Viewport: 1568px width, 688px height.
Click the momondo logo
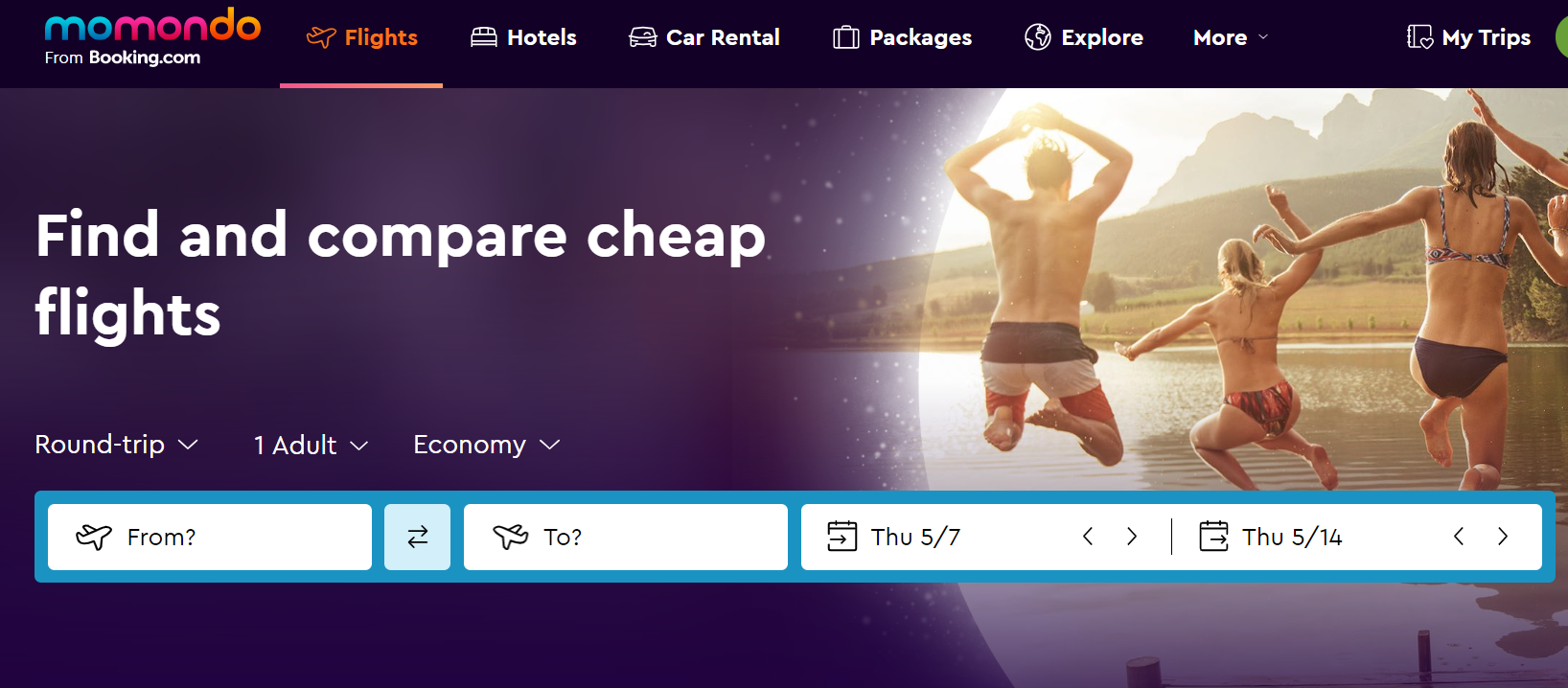[152, 37]
